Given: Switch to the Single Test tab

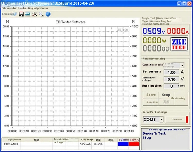Looking at the screenshot, I should [x=149, y=18].
